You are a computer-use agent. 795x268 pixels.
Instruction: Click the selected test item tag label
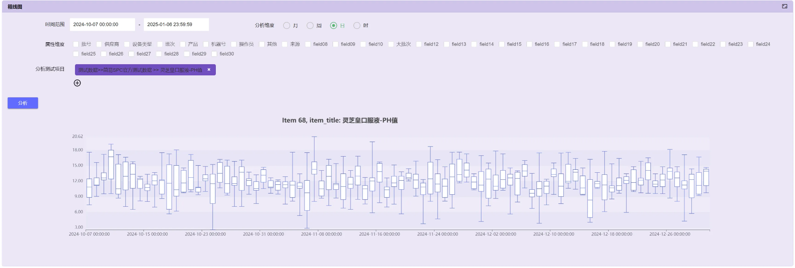click(140, 70)
